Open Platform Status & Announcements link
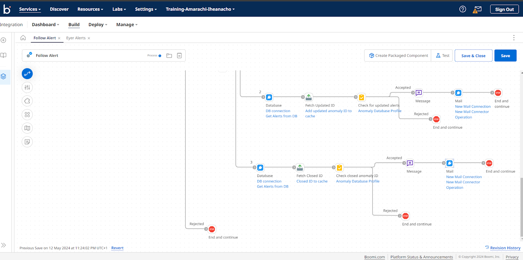Image resolution: width=523 pixels, height=260 pixels. pos(422,257)
